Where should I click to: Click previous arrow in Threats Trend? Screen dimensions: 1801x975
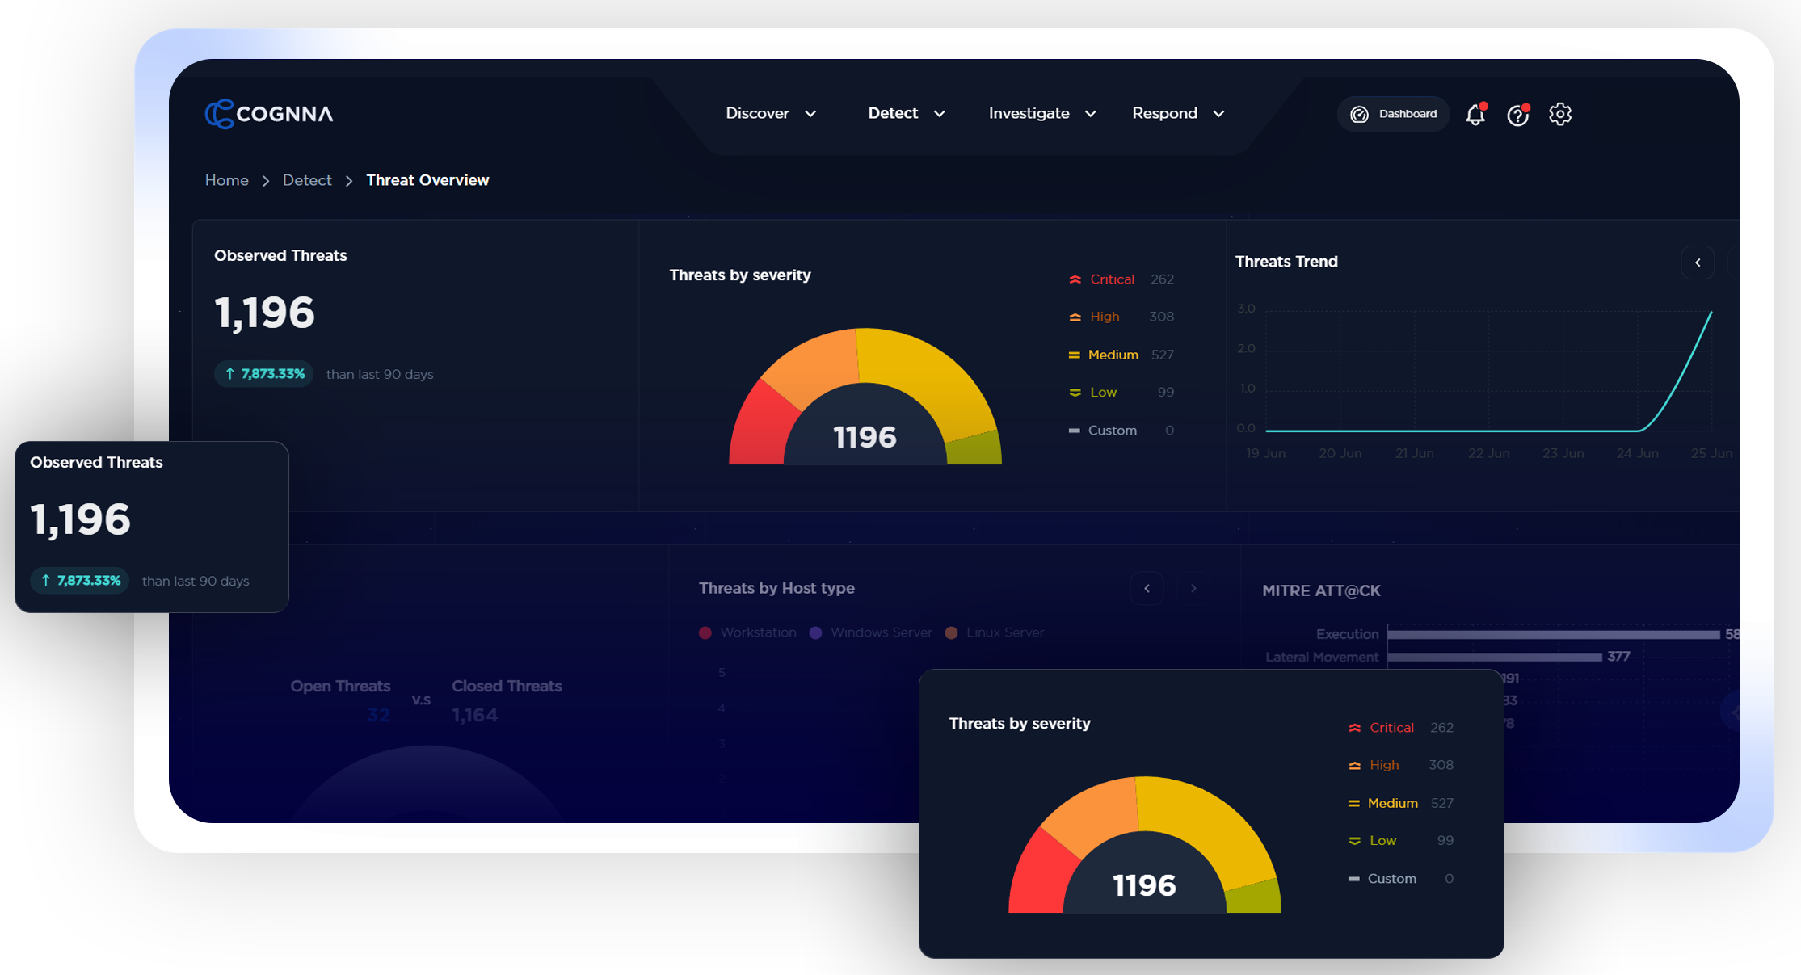[1698, 263]
